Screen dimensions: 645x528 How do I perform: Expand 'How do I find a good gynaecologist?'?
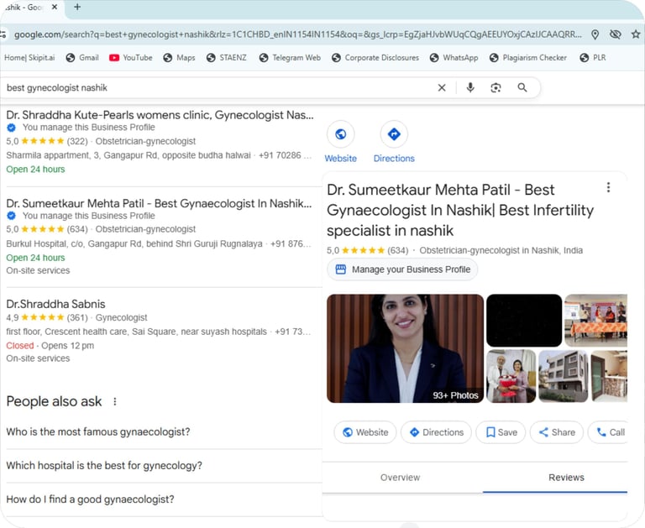point(164,499)
